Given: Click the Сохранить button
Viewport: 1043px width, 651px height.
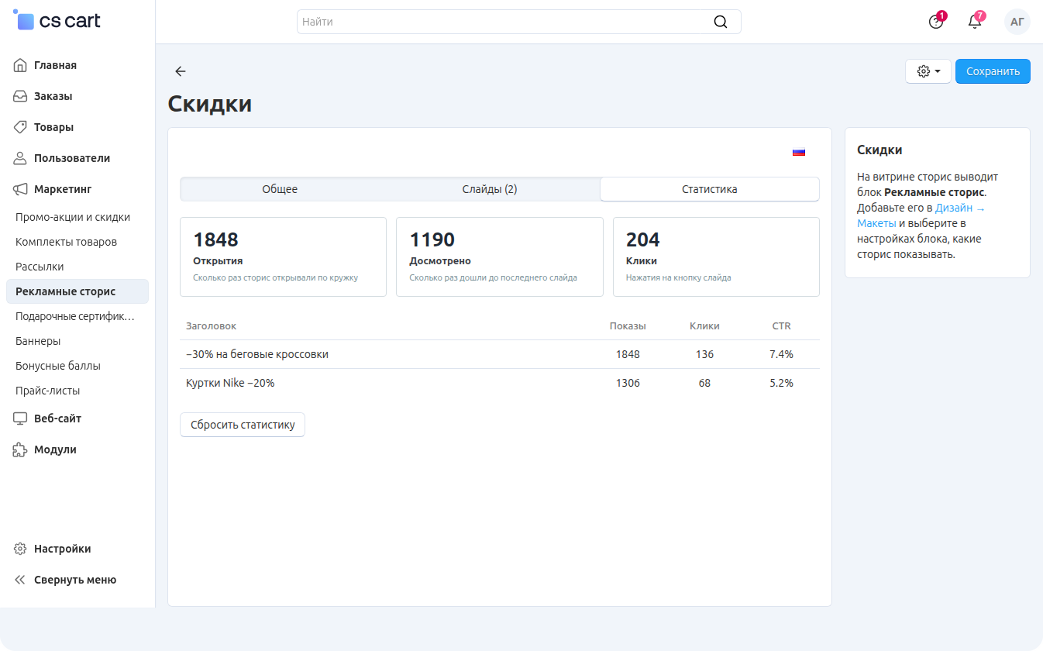Looking at the screenshot, I should 993,71.
